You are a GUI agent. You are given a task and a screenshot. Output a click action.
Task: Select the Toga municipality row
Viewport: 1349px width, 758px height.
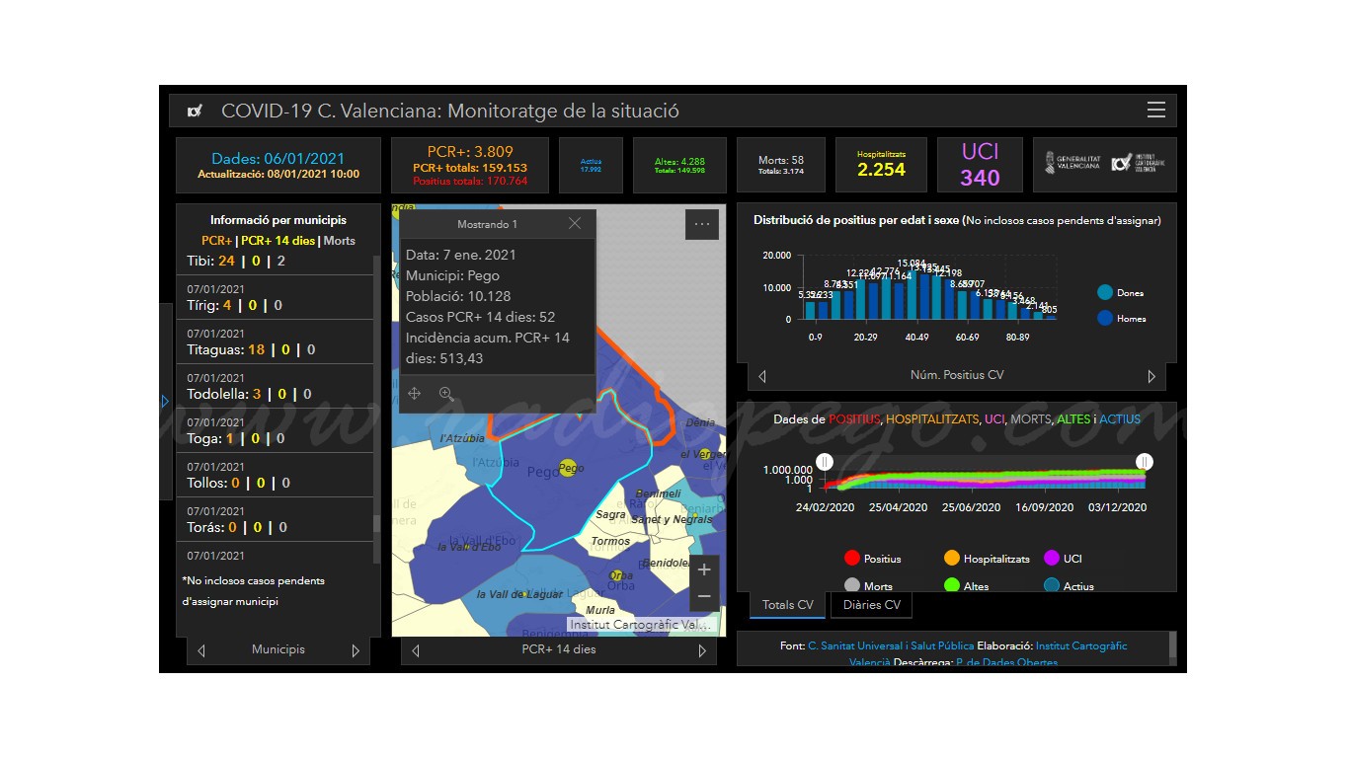275,430
